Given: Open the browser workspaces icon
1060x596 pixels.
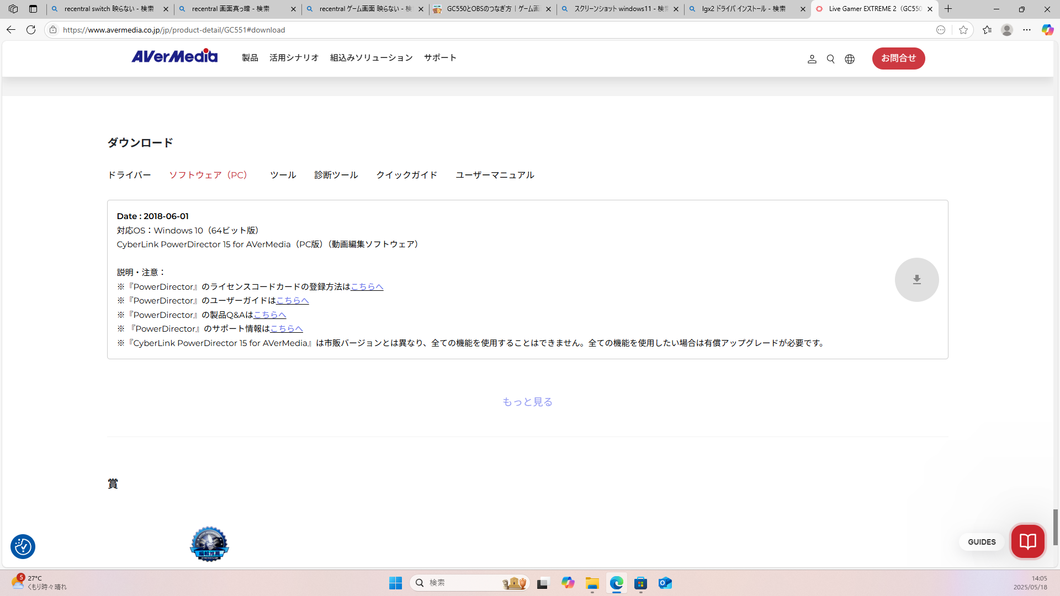Looking at the screenshot, I should [x=13, y=9].
